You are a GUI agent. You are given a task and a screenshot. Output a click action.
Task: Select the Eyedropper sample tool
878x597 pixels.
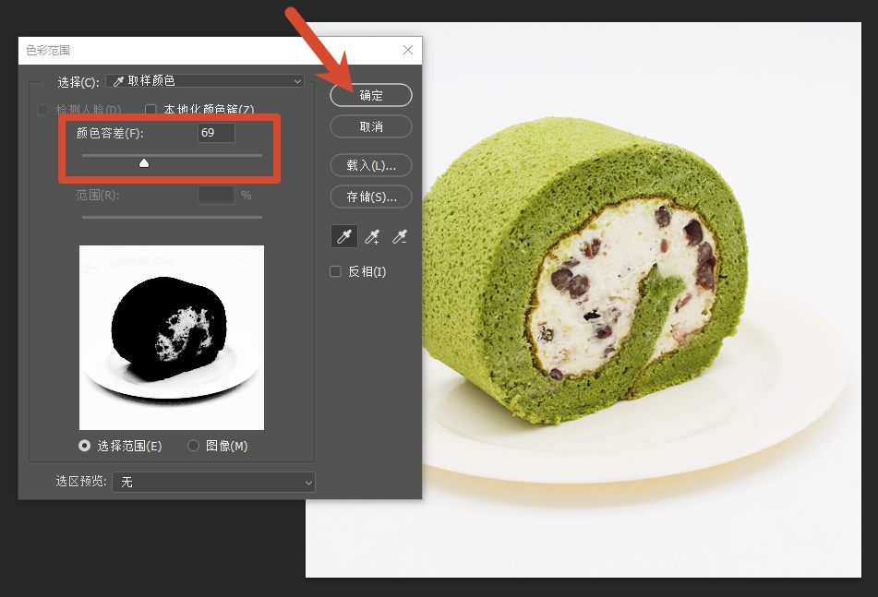pos(343,236)
